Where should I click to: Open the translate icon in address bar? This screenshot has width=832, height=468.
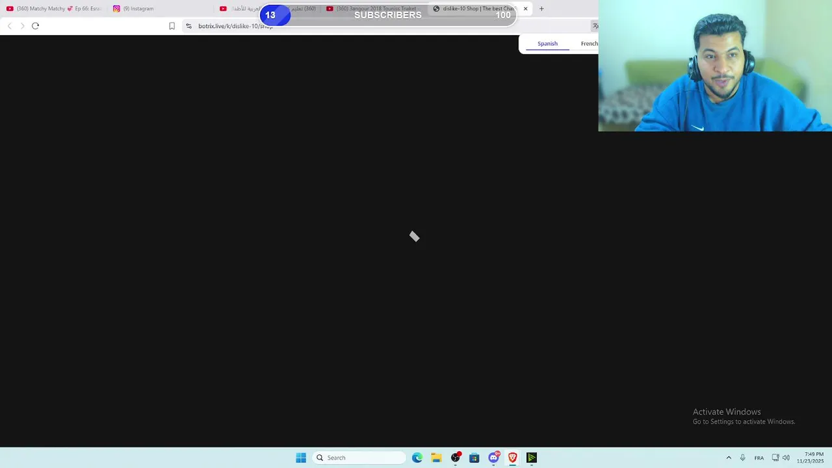(x=594, y=26)
